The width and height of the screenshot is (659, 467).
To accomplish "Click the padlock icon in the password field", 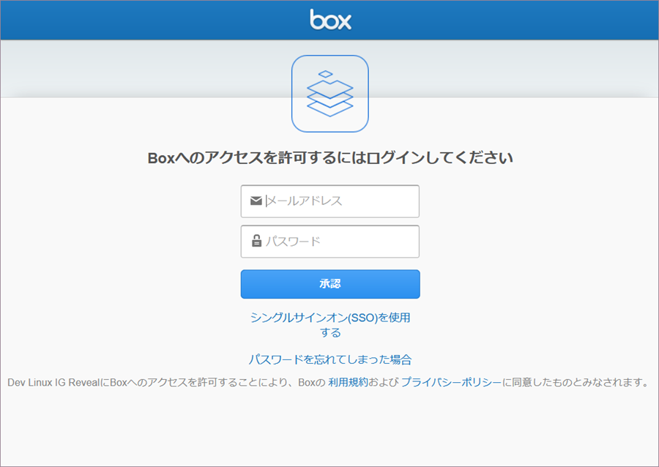I will click(x=256, y=241).
